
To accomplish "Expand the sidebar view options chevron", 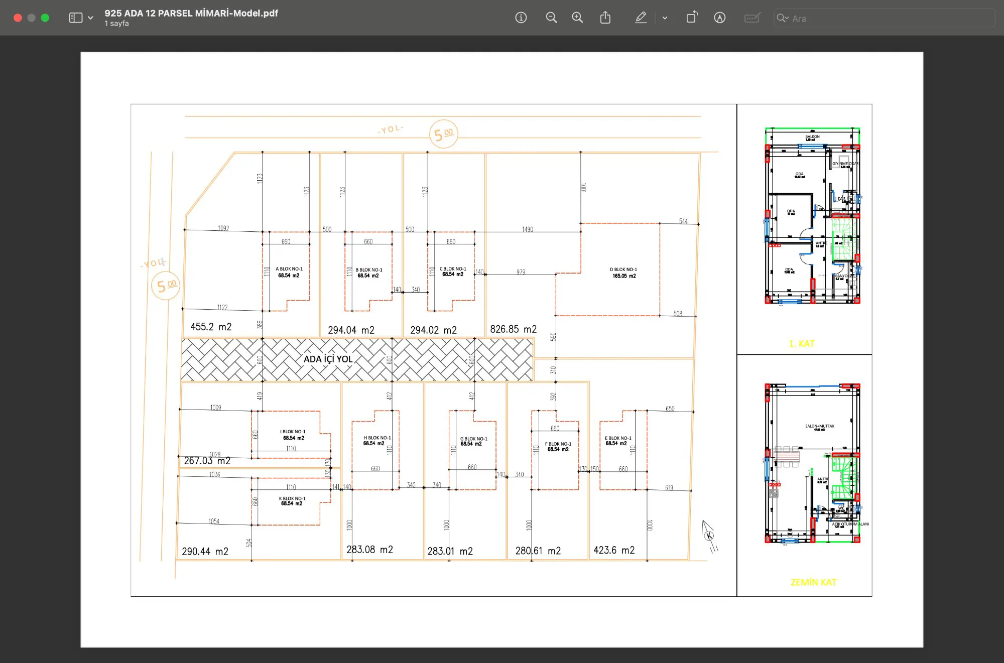I will tap(90, 18).
